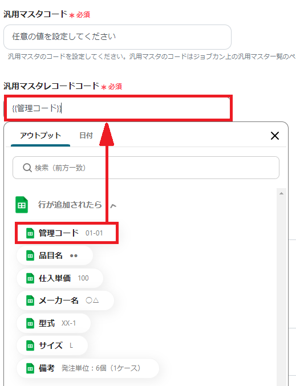This screenshot has width=296, height=386.
Task: Click the 汎用マスタのコード help text
Action: [x=152, y=56]
